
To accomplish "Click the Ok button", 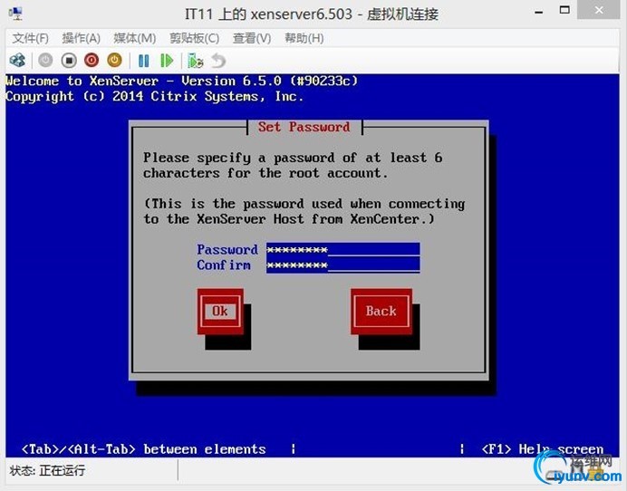I will tap(220, 312).
